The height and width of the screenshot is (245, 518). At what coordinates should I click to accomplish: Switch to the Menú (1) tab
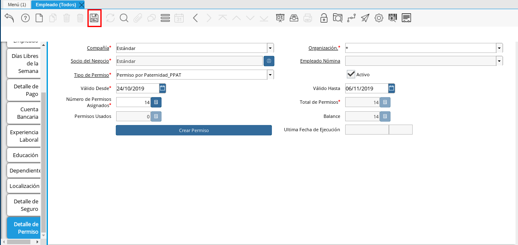tap(17, 5)
